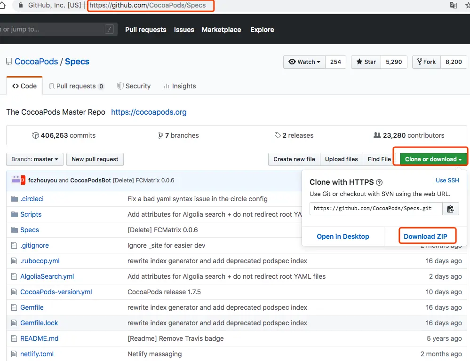Click the Download ZIP button

coord(425,236)
